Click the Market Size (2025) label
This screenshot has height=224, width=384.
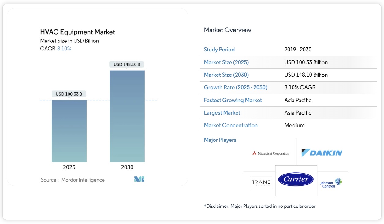point(226,62)
